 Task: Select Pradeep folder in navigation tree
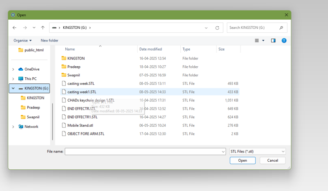[x=30, y=108]
